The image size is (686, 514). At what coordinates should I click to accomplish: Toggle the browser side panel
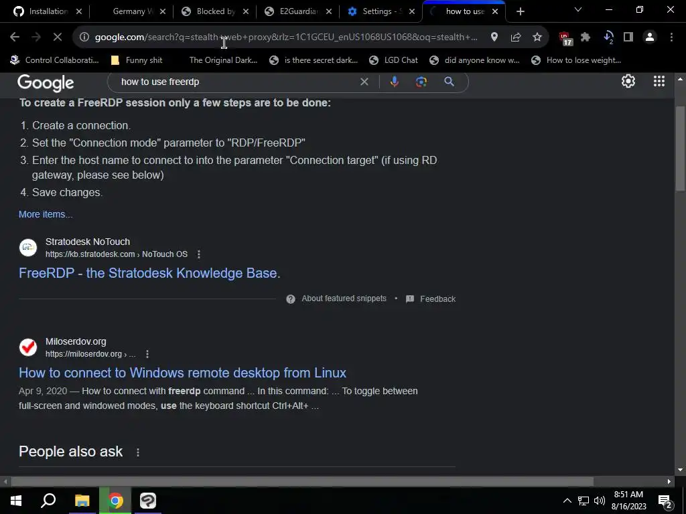coord(628,37)
